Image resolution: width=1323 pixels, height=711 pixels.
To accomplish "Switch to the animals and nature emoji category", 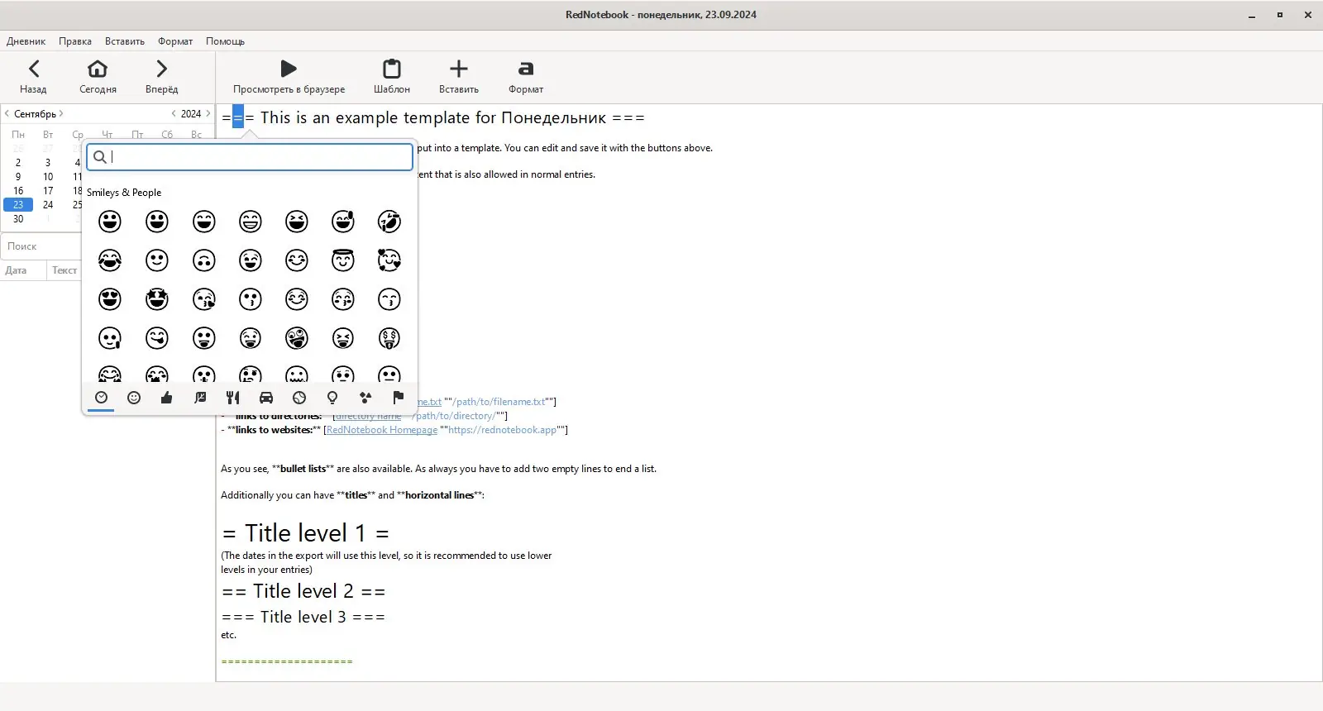I will tap(200, 398).
